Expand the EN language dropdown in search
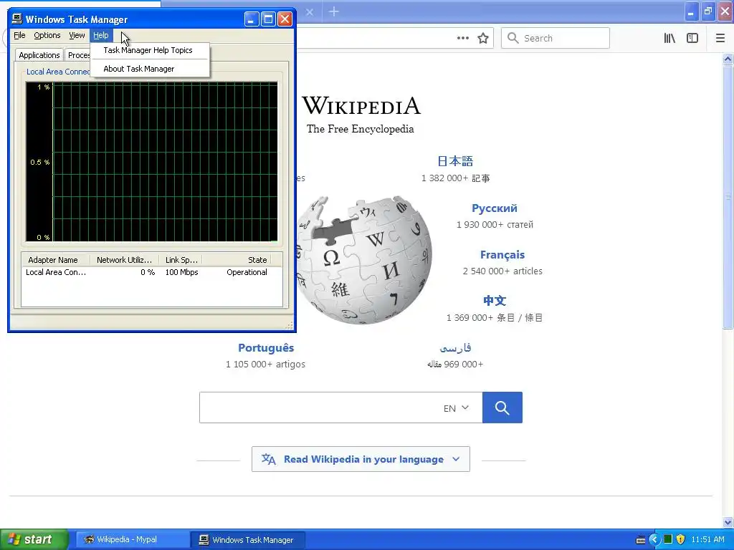Screen dimensions: 734x550 point(456,407)
